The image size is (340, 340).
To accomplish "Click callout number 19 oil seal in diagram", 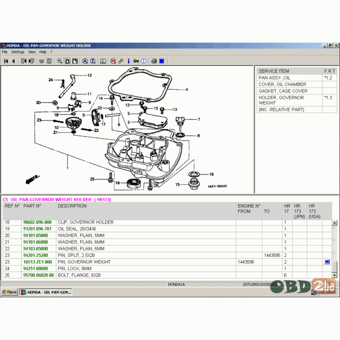I will [x=118, y=183].
